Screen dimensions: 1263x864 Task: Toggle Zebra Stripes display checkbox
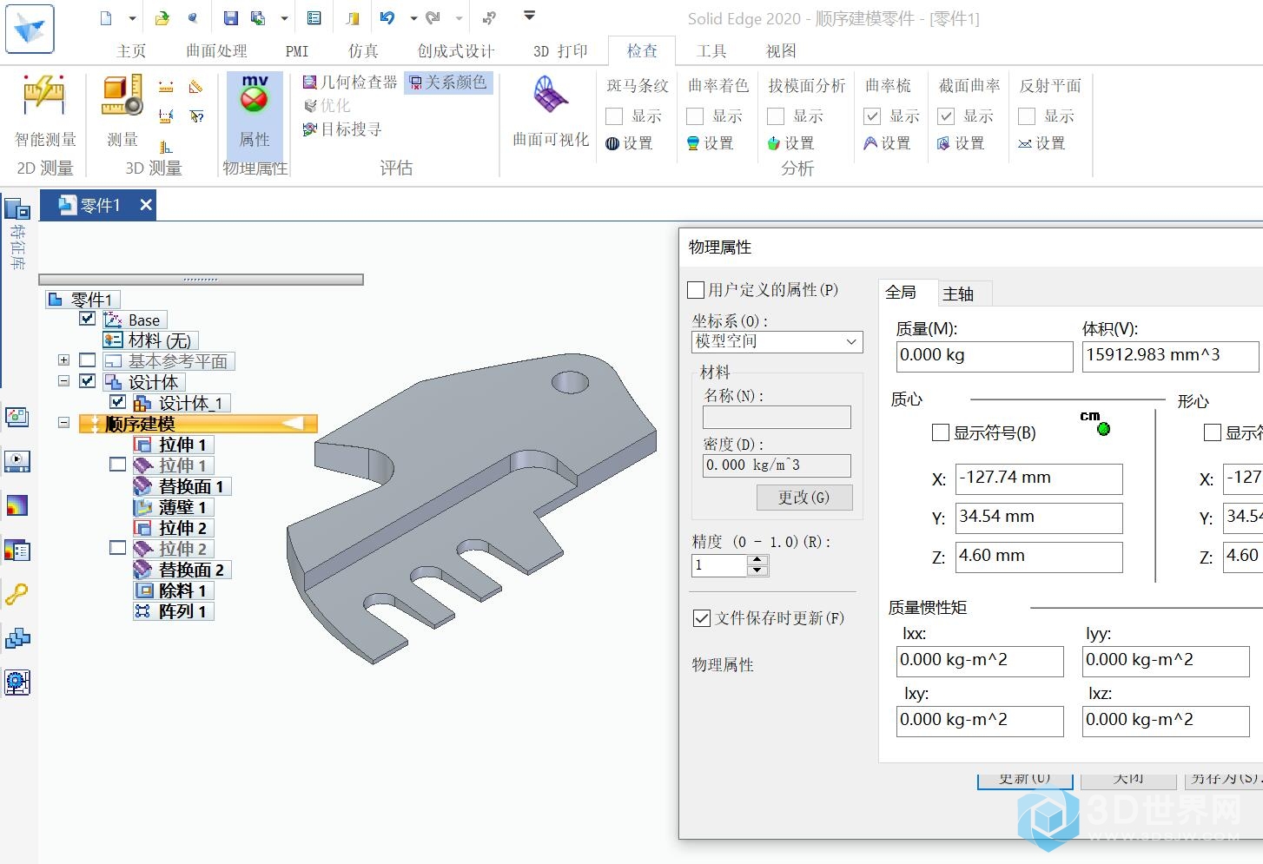click(x=614, y=116)
